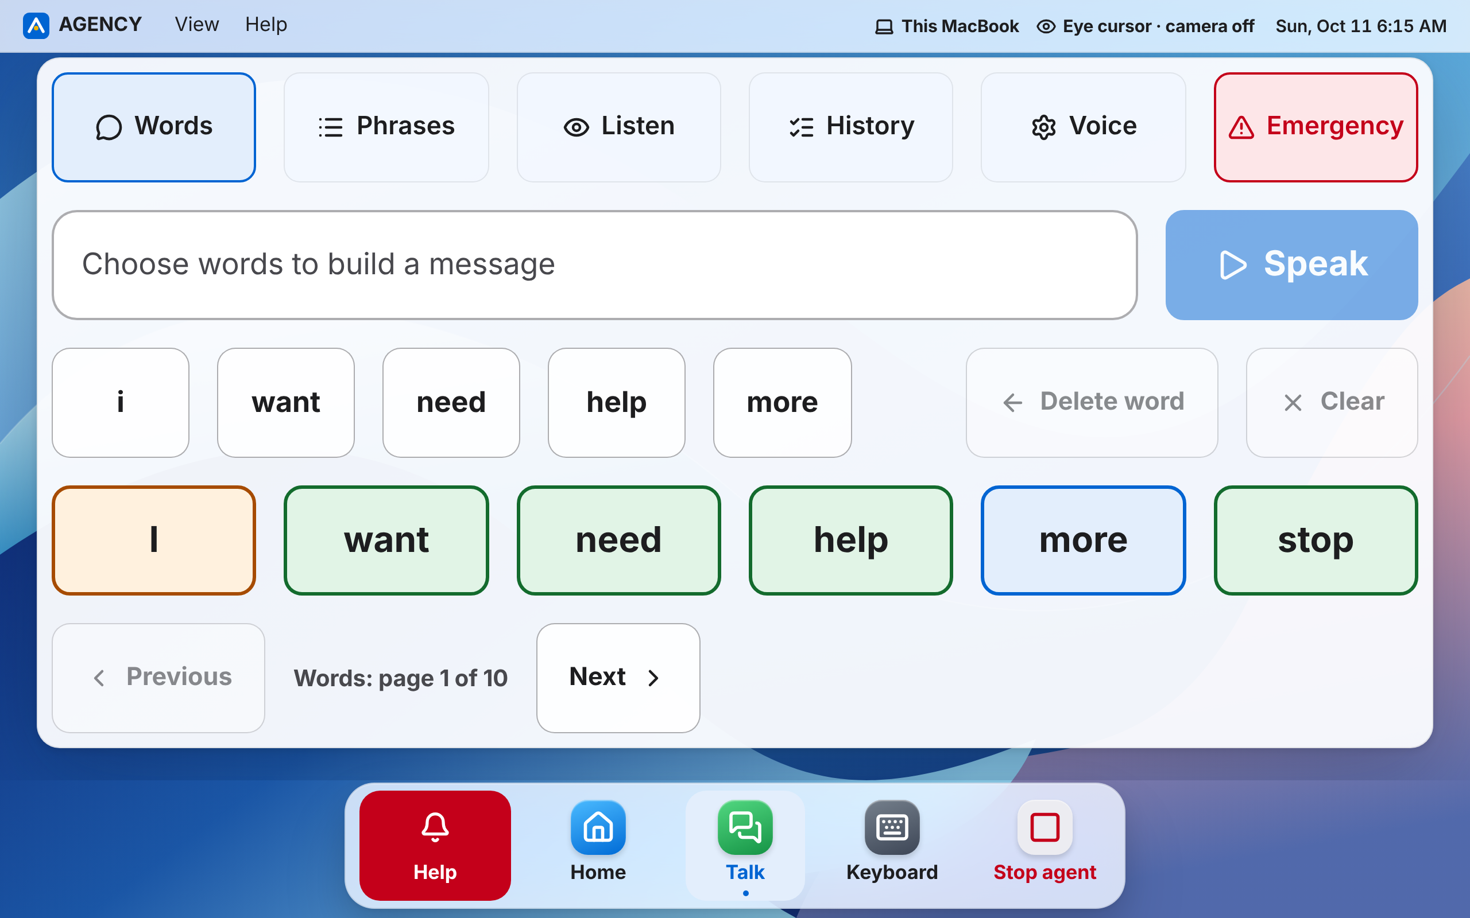Tap the white "help" suggestion chip
Screen dimensions: 1470x918
tap(616, 402)
